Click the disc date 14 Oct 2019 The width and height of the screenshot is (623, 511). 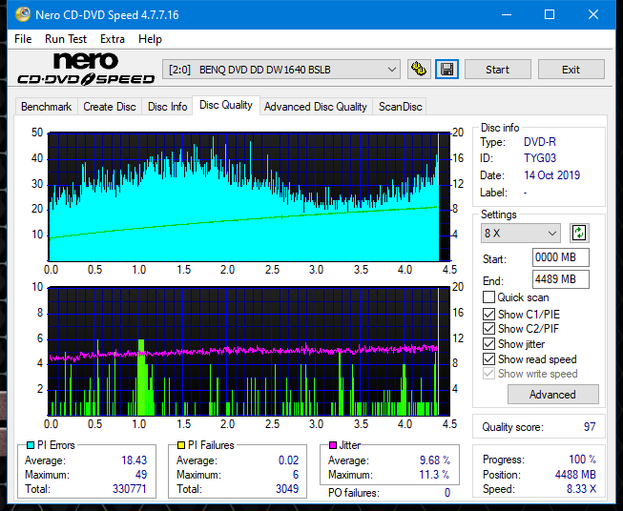[x=551, y=175]
